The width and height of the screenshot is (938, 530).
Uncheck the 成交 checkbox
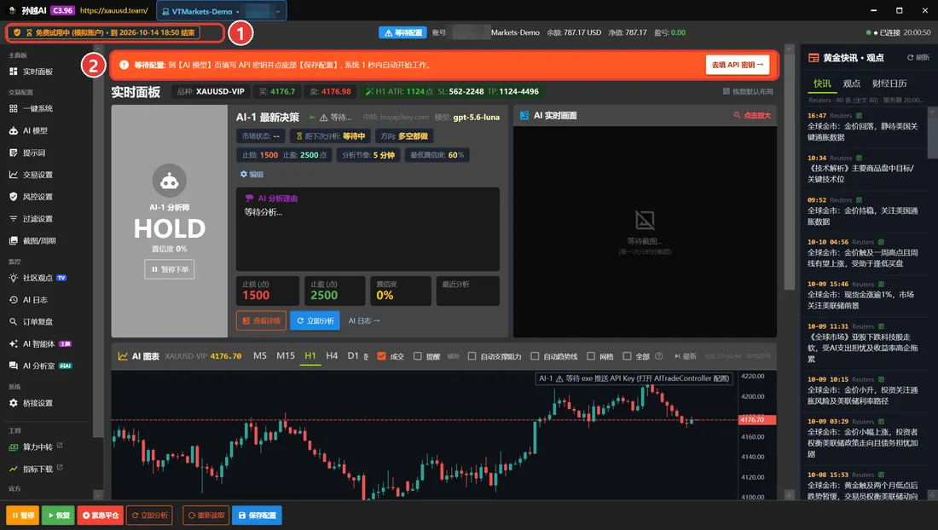click(x=381, y=356)
